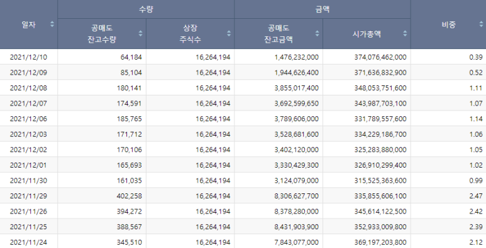Image resolution: width=486 pixels, height=248 pixels.
Task: Click the 공매도 잔고금액 header label
Action: pos(279,34)
